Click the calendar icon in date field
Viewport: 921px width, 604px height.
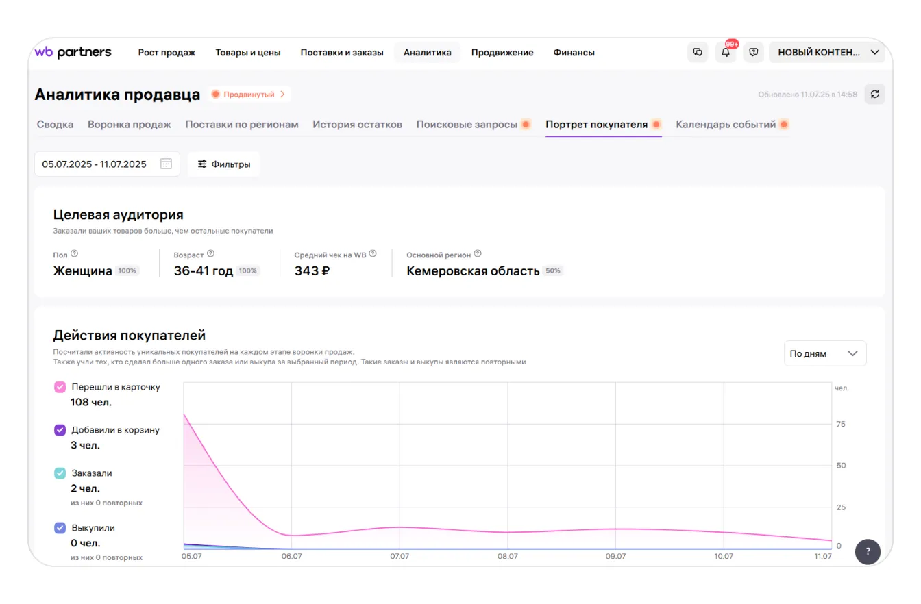(x=166, y=164)
